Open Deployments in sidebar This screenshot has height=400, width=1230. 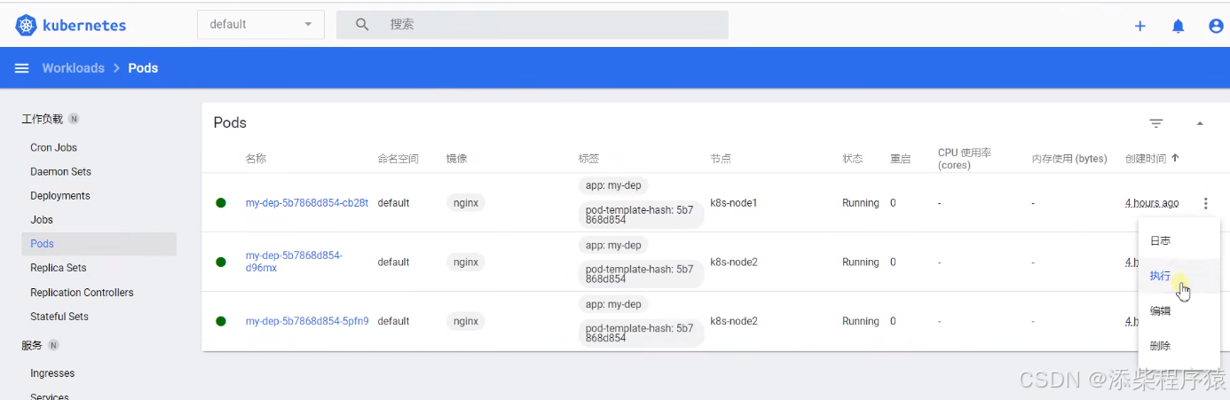tap(60, 196)
